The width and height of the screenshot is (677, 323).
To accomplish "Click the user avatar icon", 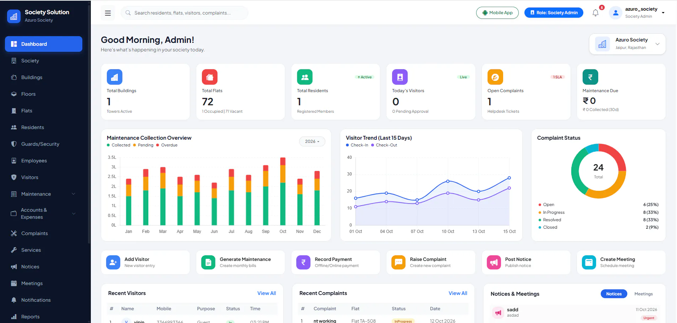I will point(616,13).
